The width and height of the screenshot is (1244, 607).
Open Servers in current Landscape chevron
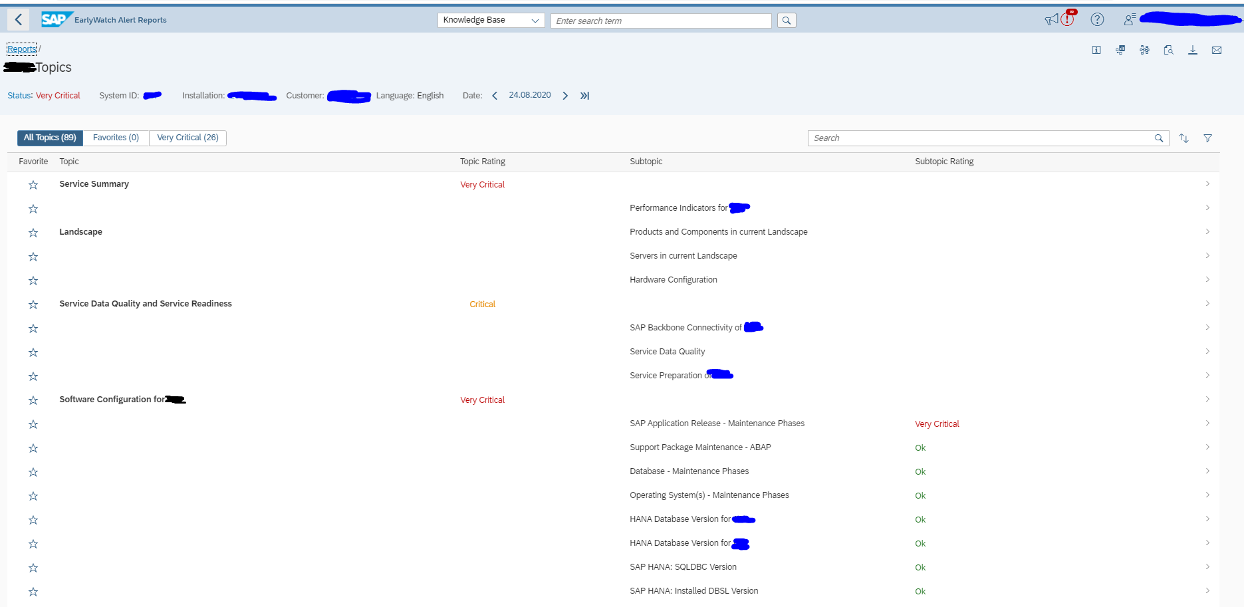[x=1207, y=256]
